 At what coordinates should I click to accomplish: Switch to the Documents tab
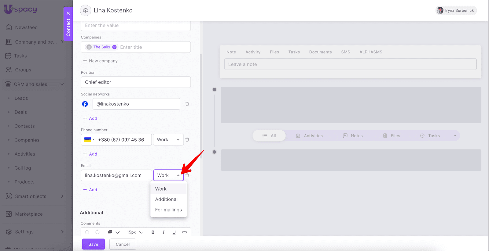(320, 52)
